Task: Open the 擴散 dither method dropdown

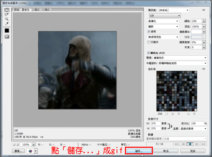Action: pos(163,26)
